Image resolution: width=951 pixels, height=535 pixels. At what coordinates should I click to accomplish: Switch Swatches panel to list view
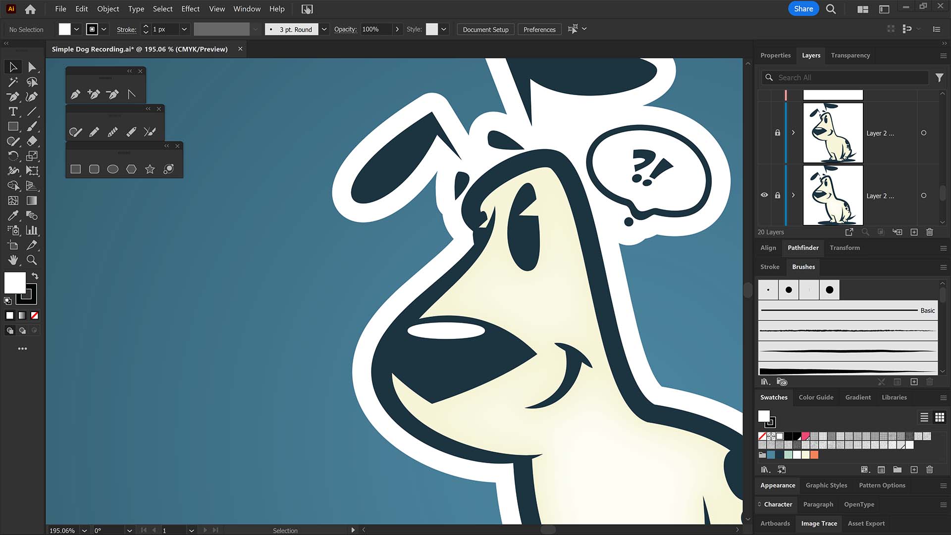(924, 417)
